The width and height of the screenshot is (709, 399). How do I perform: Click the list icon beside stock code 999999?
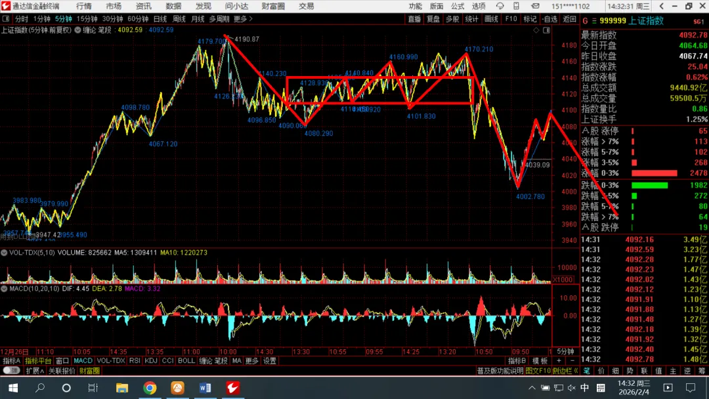594,21
